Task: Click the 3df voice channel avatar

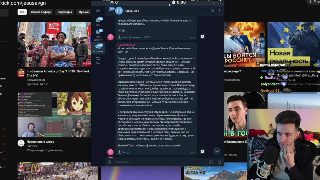Action: 21,143
